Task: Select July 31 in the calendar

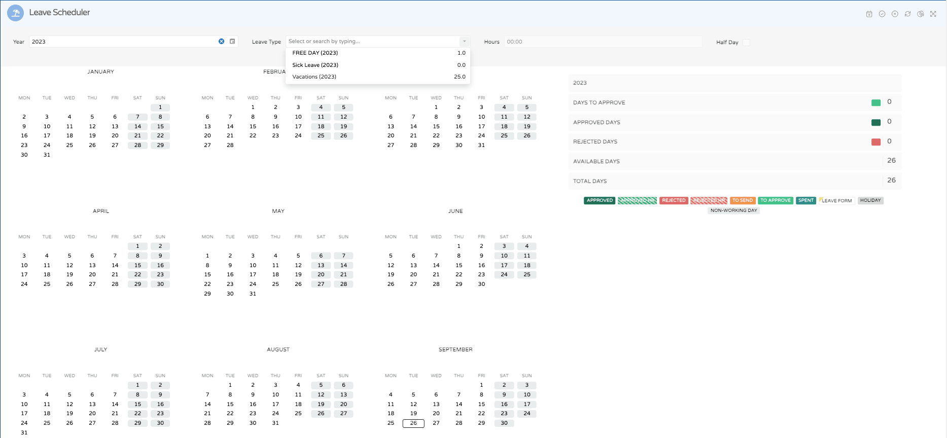Action: click(x=24, y=433)
